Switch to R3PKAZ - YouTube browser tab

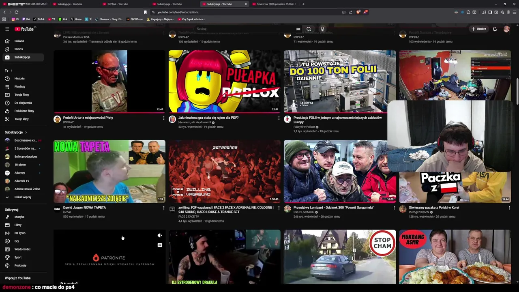(x=124, y=4)
